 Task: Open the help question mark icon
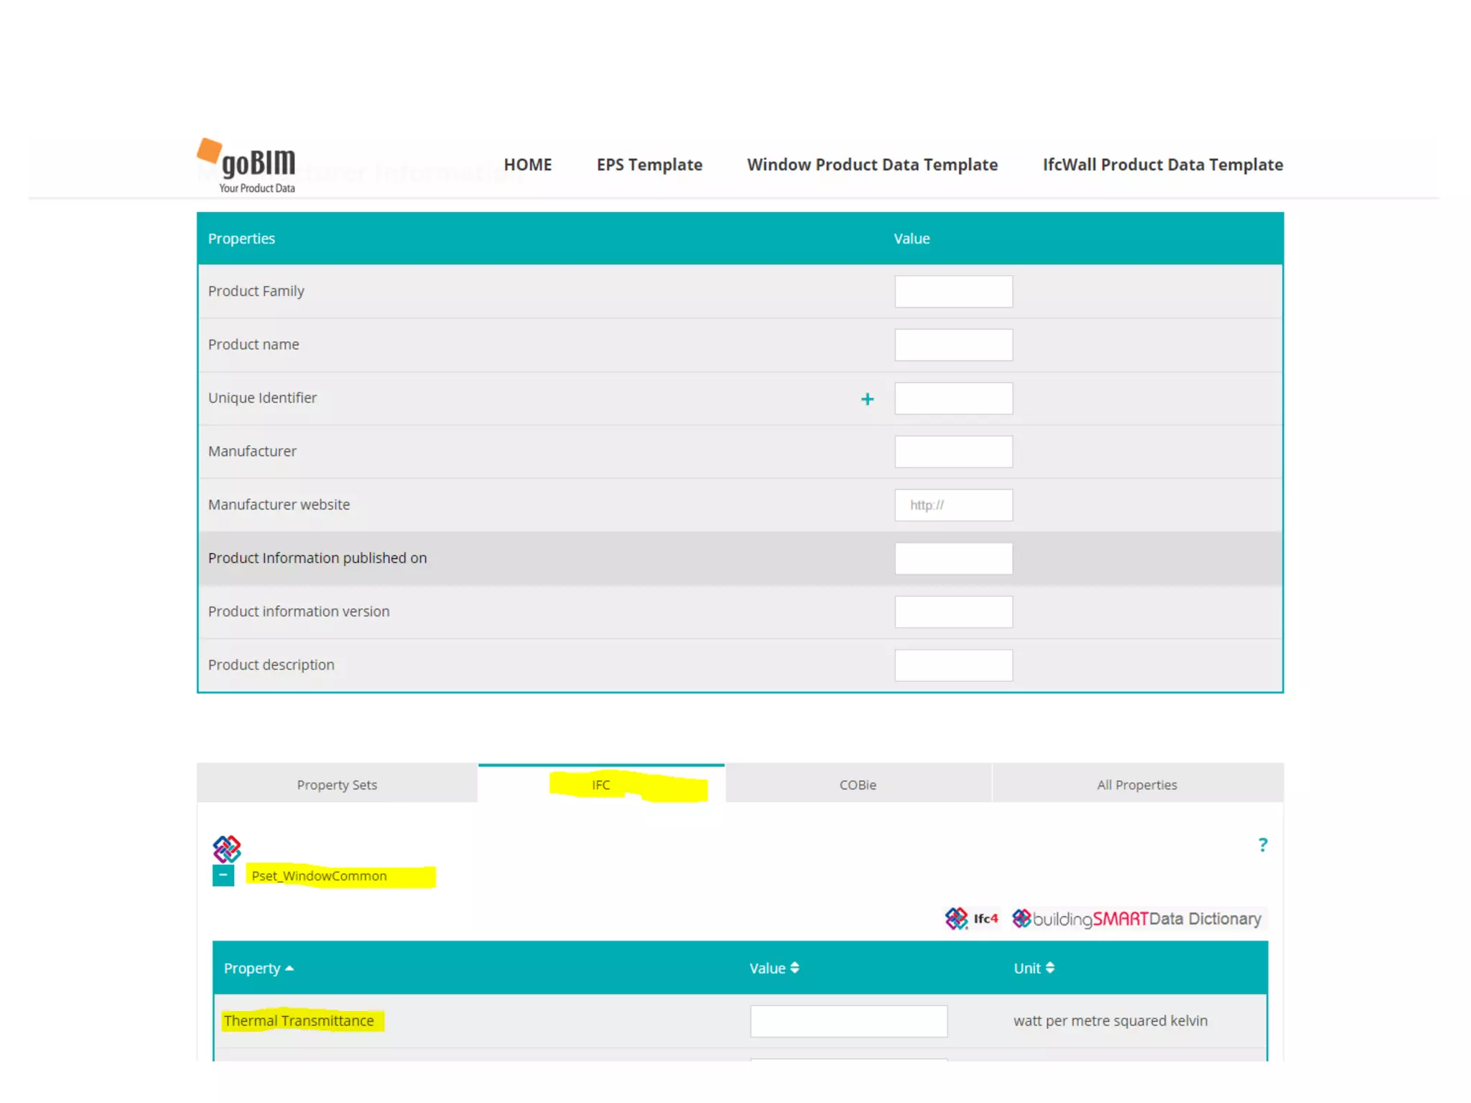coord(1262,844)
